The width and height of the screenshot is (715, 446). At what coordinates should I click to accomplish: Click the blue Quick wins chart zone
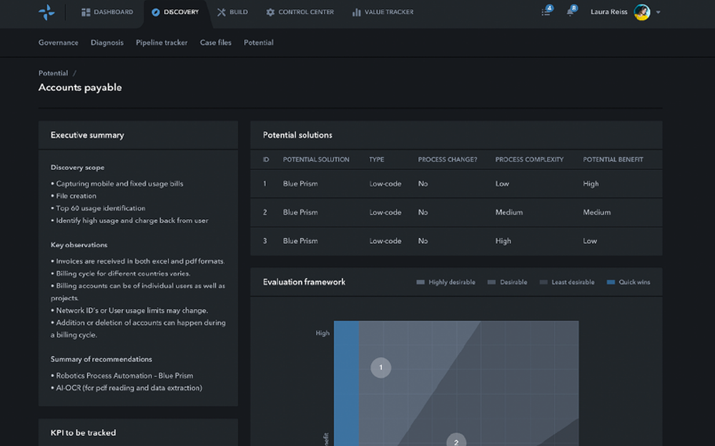click(x=346, y=384)
